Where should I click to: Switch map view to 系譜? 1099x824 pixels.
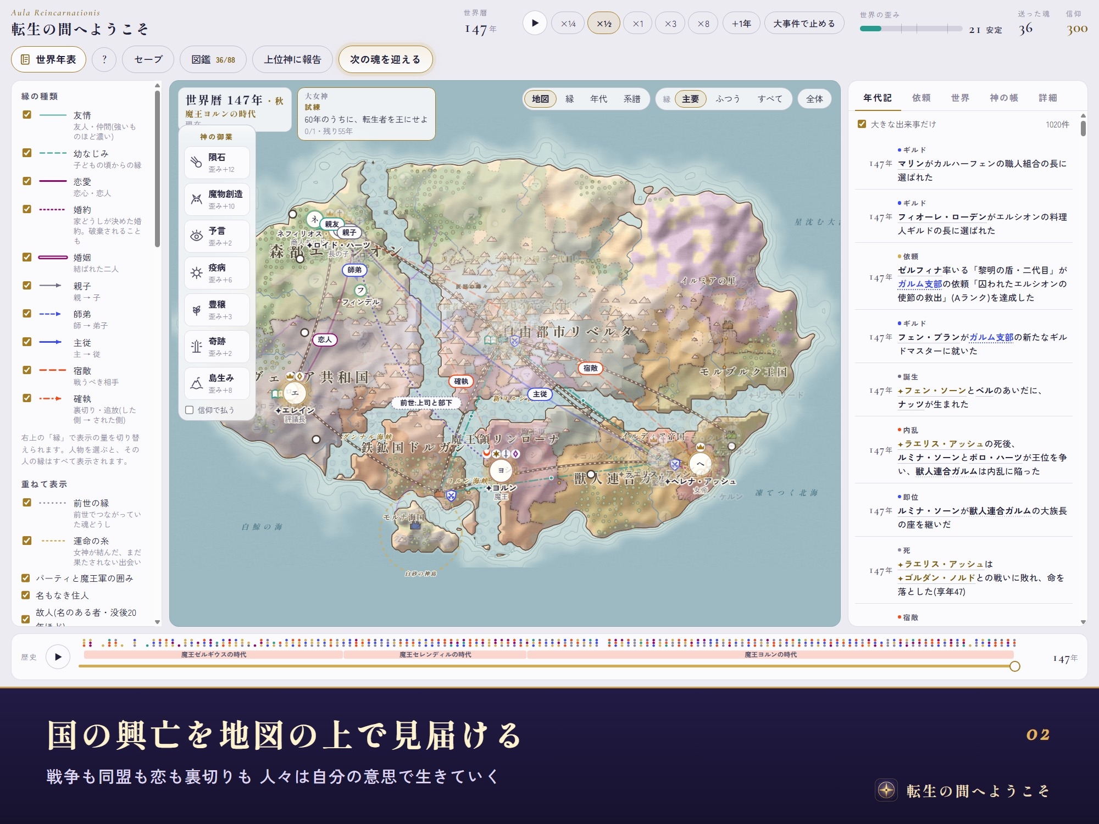(x=631, y=99)
